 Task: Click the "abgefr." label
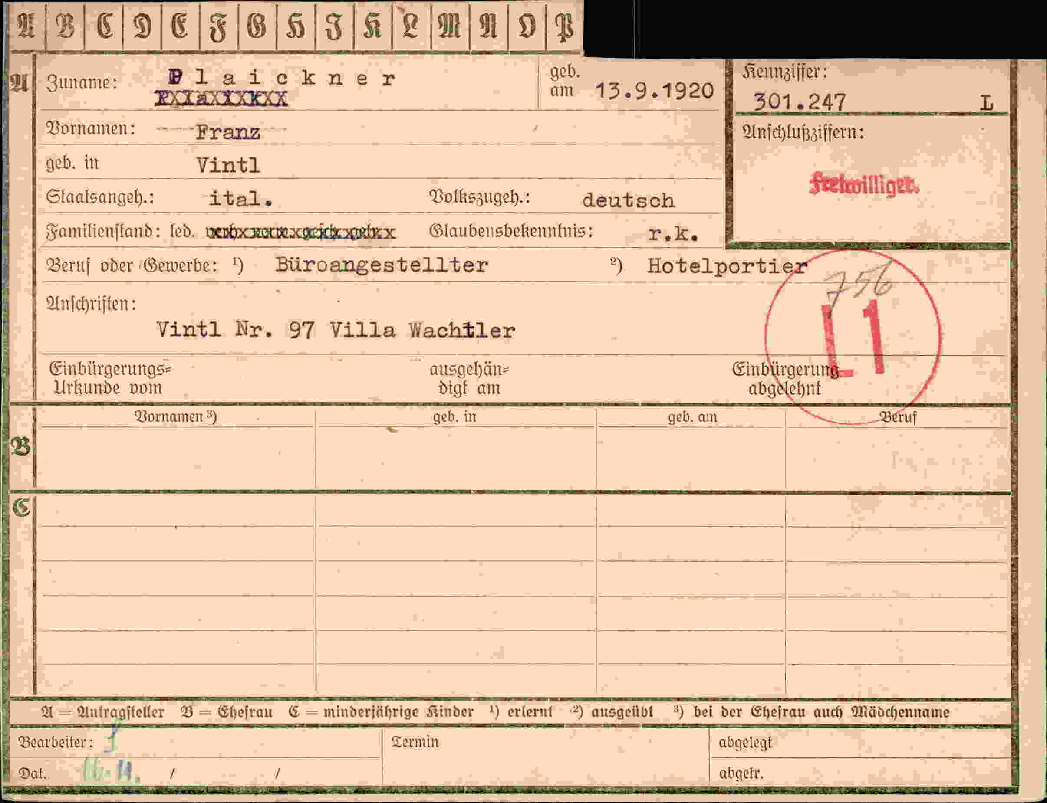(x=741, y=774)
